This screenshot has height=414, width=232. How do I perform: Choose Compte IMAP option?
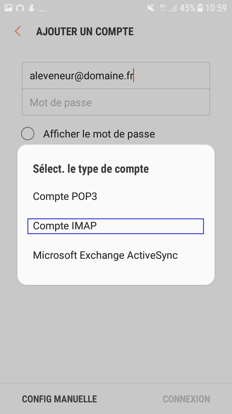tap(116, 226)
